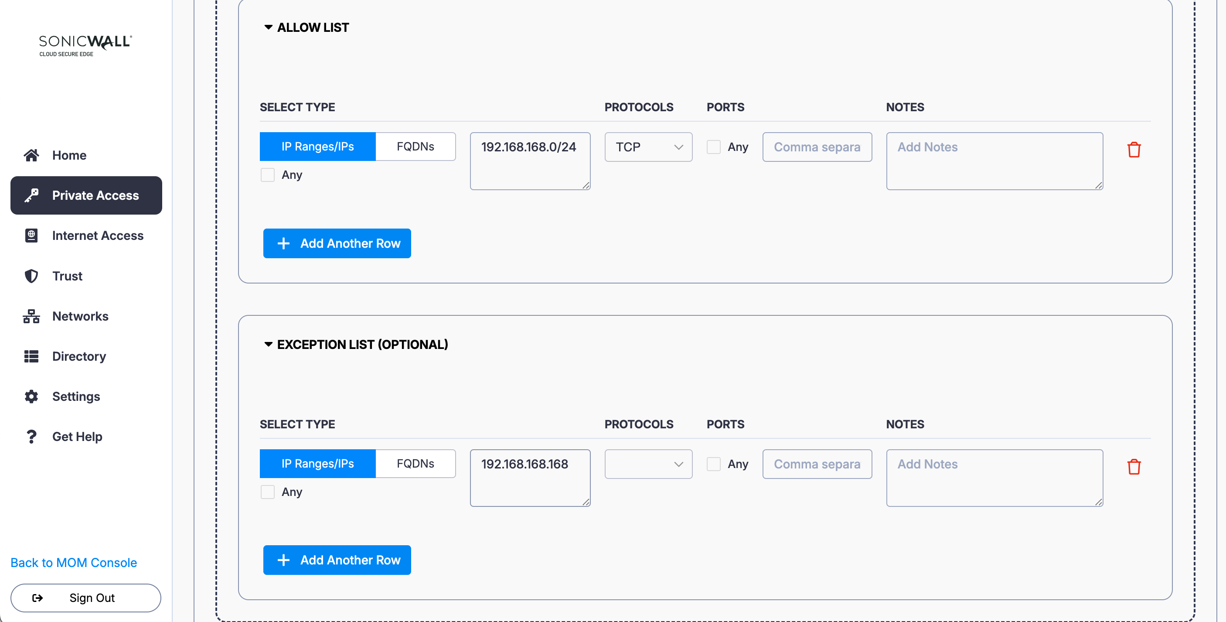This screenshot has height=622, width=1226.
Task: Click the Networks topology icon
Action: 31,316
